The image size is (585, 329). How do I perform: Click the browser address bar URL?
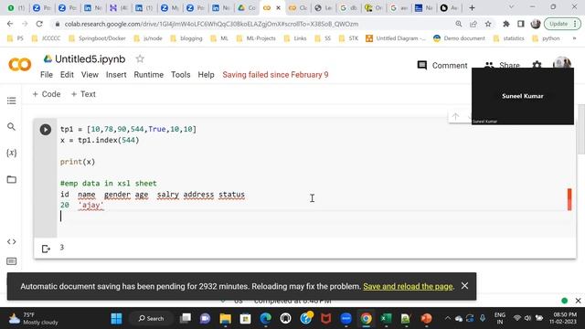coord(211,24)
